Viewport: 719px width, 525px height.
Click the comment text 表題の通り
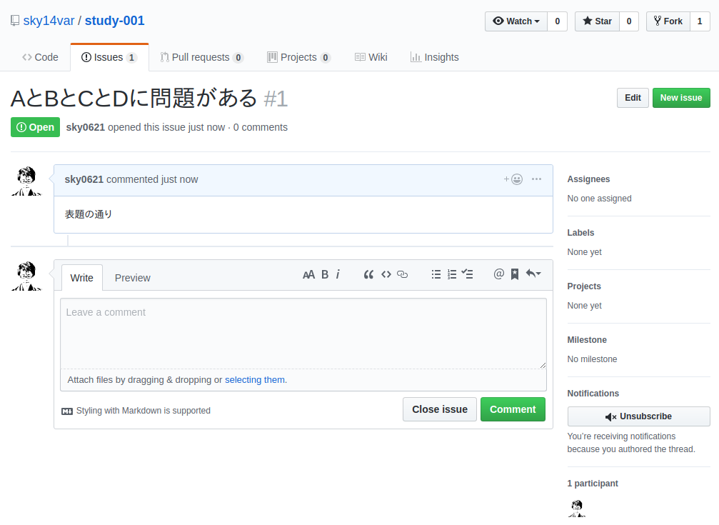pos(89,214)
